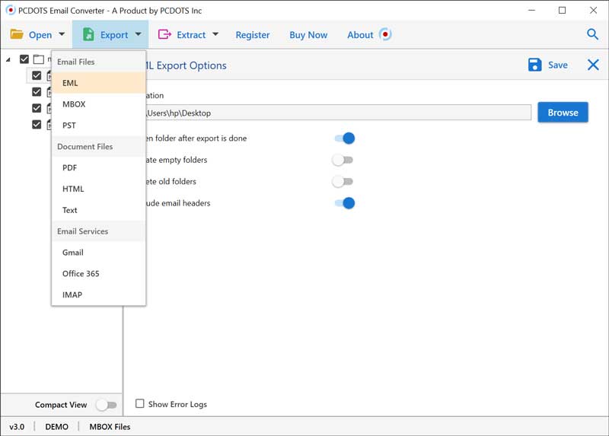The width and height of the screenshot is (609, 436).
Task: Expand the Open dropdown arrow
Action: point(62,34)
